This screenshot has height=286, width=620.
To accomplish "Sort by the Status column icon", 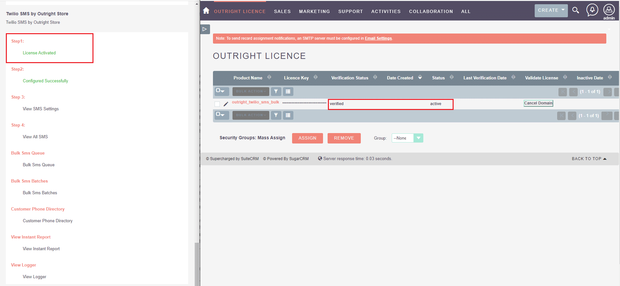I will (x=452, y=77).
